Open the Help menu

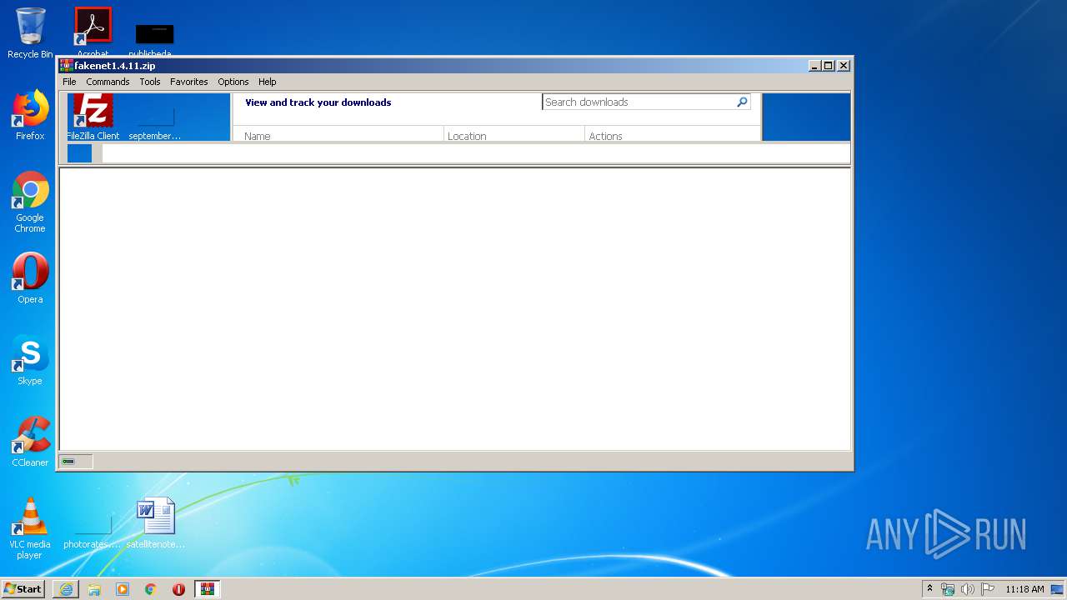267,82
